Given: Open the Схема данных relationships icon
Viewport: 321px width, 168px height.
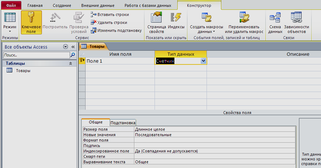Looking at the screenshot, I should coord(275,17).
